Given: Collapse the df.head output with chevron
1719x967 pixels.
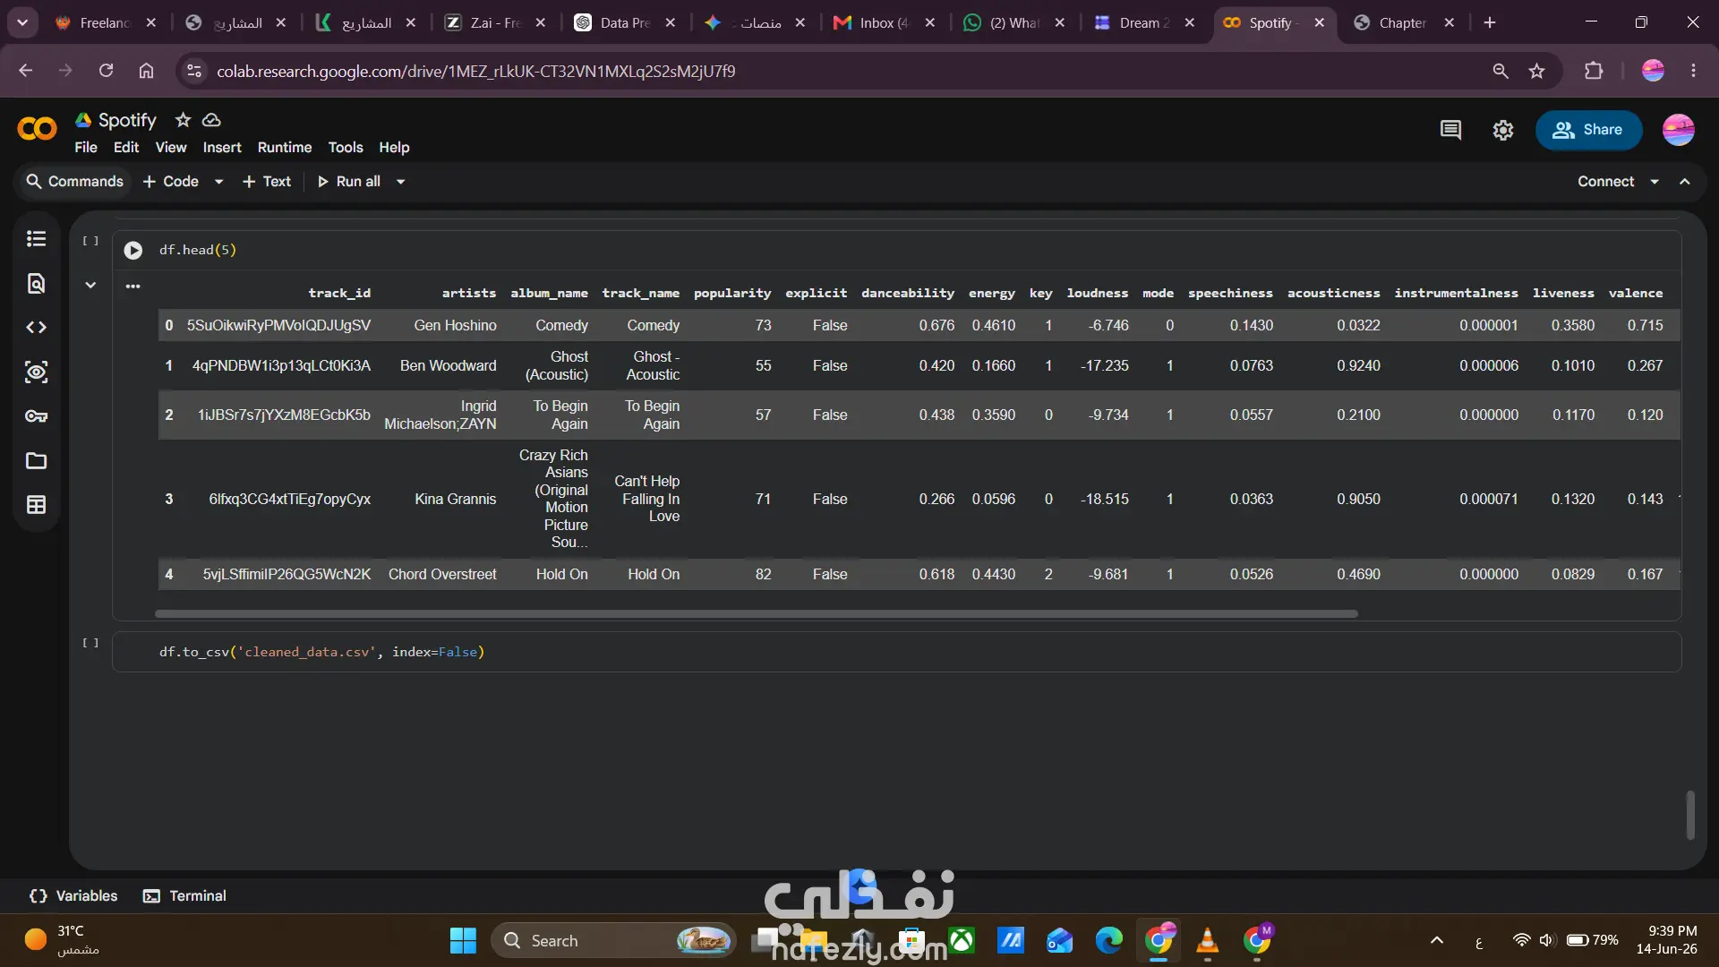Looking at the screenshot, I should 90,286.
